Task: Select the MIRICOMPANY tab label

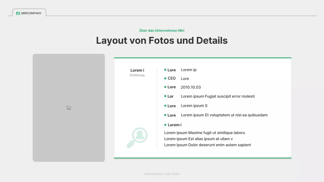Action: (31, 13)
